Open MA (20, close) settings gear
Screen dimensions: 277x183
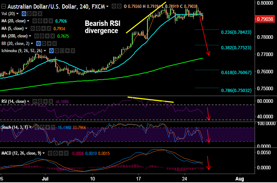tap(40, 21)
